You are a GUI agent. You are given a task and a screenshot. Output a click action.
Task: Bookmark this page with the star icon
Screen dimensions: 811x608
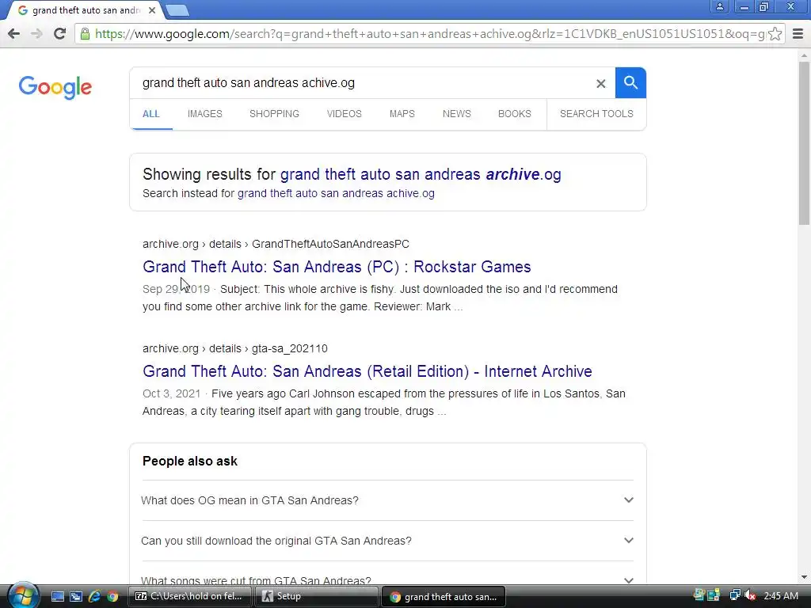(x=775, y=34)
